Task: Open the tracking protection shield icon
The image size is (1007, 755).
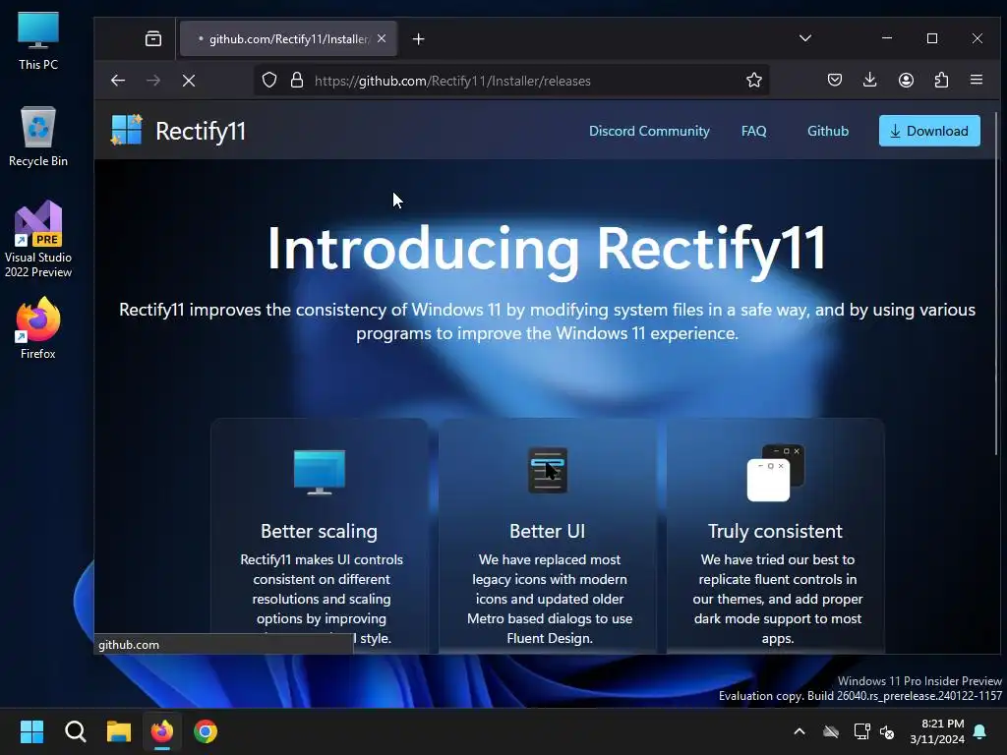Action: 269,81
